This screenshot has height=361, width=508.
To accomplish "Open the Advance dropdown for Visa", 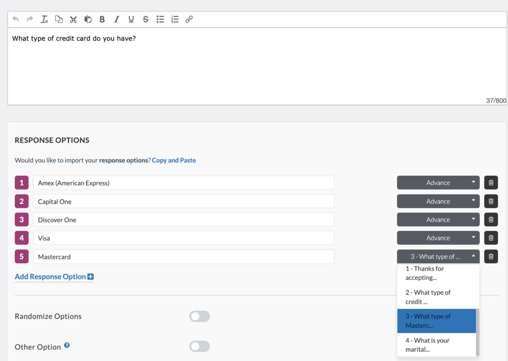I will point(438,238).
